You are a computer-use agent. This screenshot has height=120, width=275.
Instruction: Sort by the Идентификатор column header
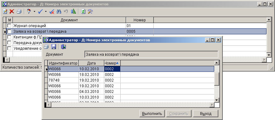tap(63, 63)
